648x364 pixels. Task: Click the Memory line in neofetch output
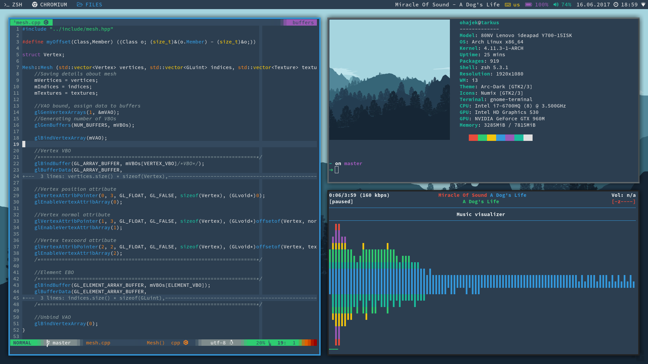click(497, 125)
